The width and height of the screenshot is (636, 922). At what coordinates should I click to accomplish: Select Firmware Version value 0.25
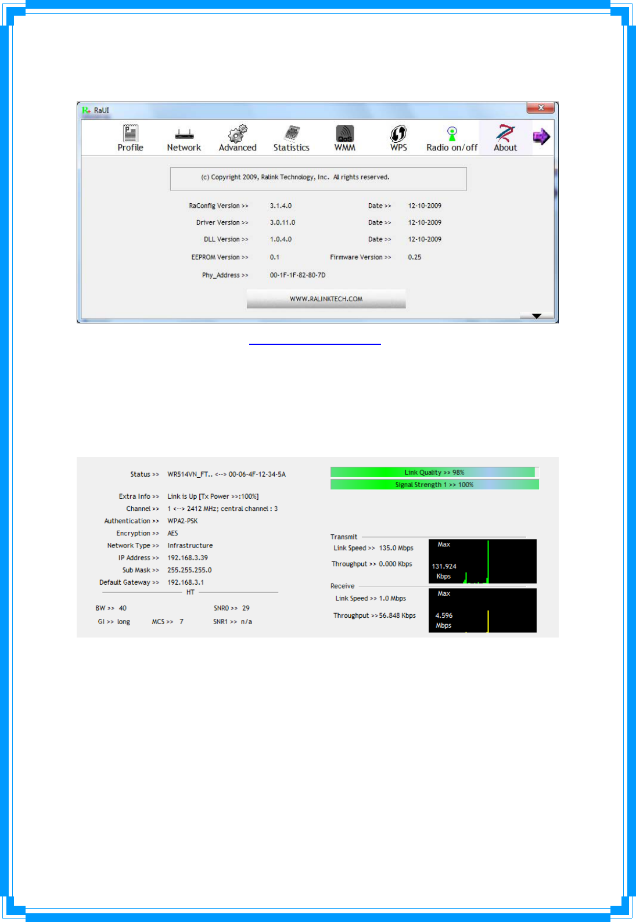(x=414, y=257)
